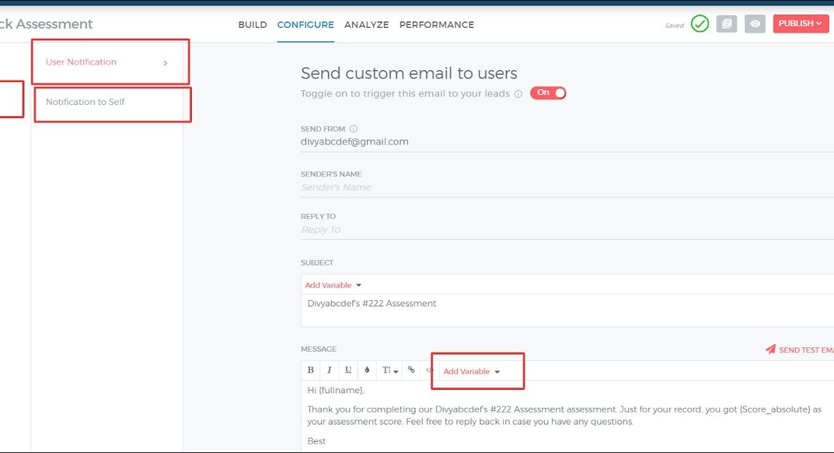The image size is (834, 453).
Task: Open the duplicate pages icon in header
Action: 726,24
